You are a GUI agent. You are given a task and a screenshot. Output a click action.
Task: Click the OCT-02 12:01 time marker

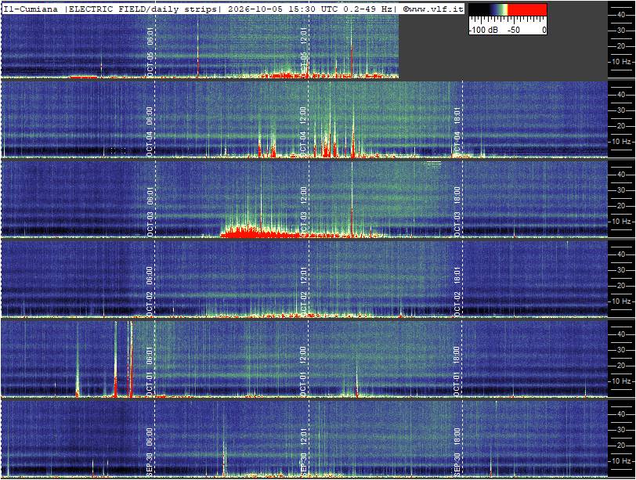[x=304, y=291]
